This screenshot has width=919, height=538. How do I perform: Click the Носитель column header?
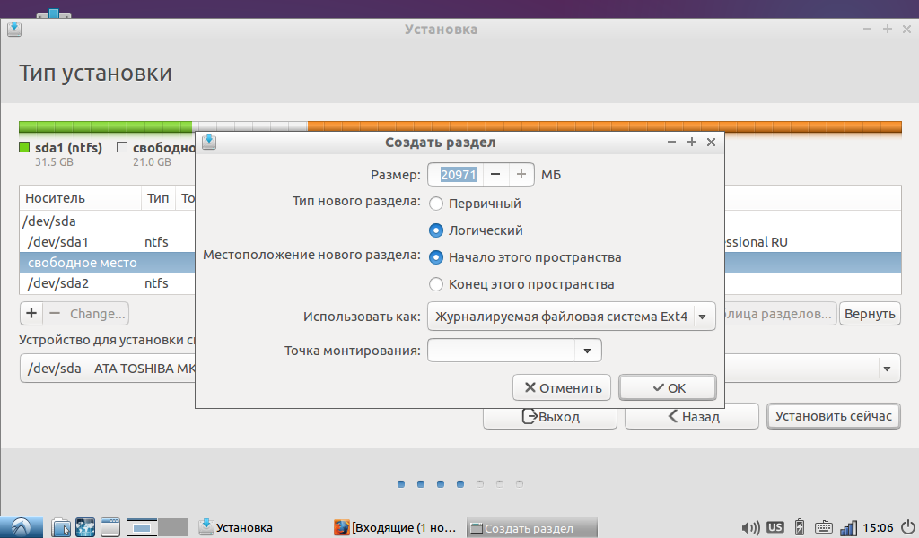80,198
